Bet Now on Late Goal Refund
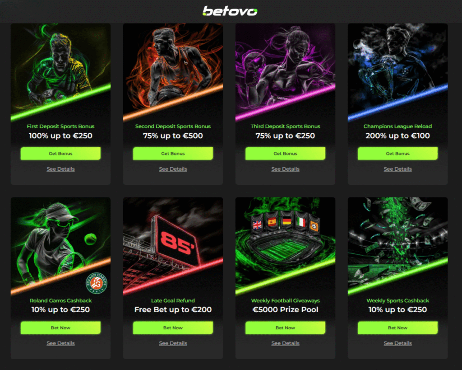Screen dimensions: 462x370 [173, 328]
